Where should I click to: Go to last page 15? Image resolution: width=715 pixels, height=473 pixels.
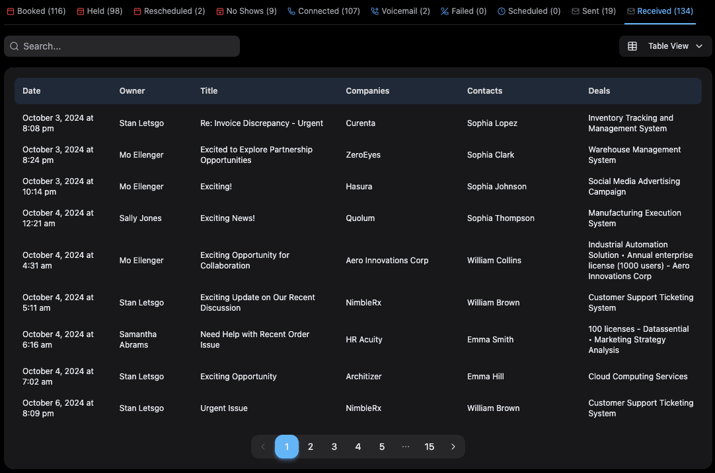tap(429, 447)
